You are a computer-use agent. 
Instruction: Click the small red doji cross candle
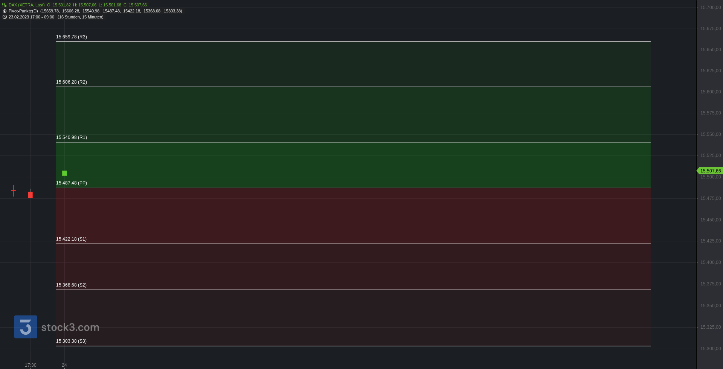13,191
